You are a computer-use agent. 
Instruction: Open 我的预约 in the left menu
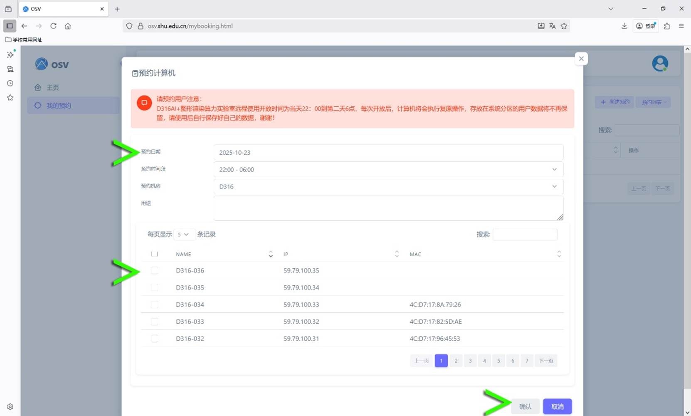(x=59, y=106)
